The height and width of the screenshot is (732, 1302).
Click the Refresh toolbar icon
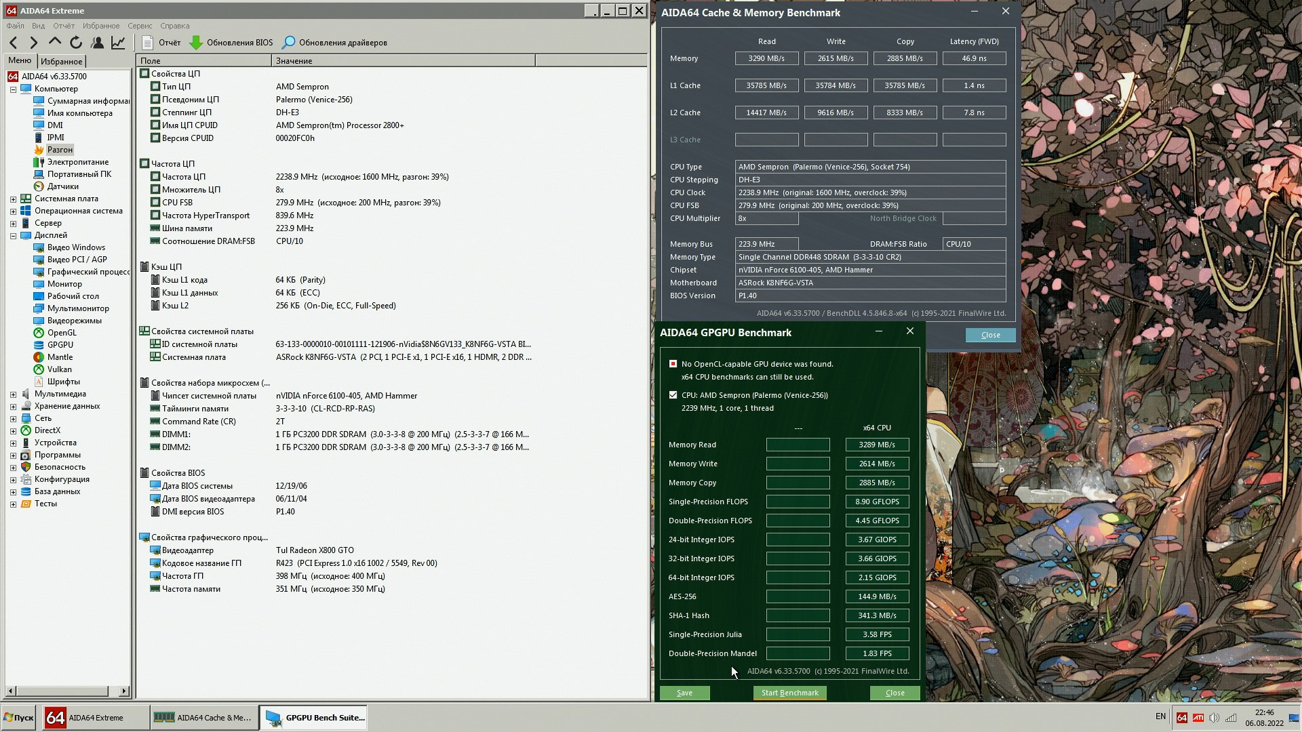76,43
